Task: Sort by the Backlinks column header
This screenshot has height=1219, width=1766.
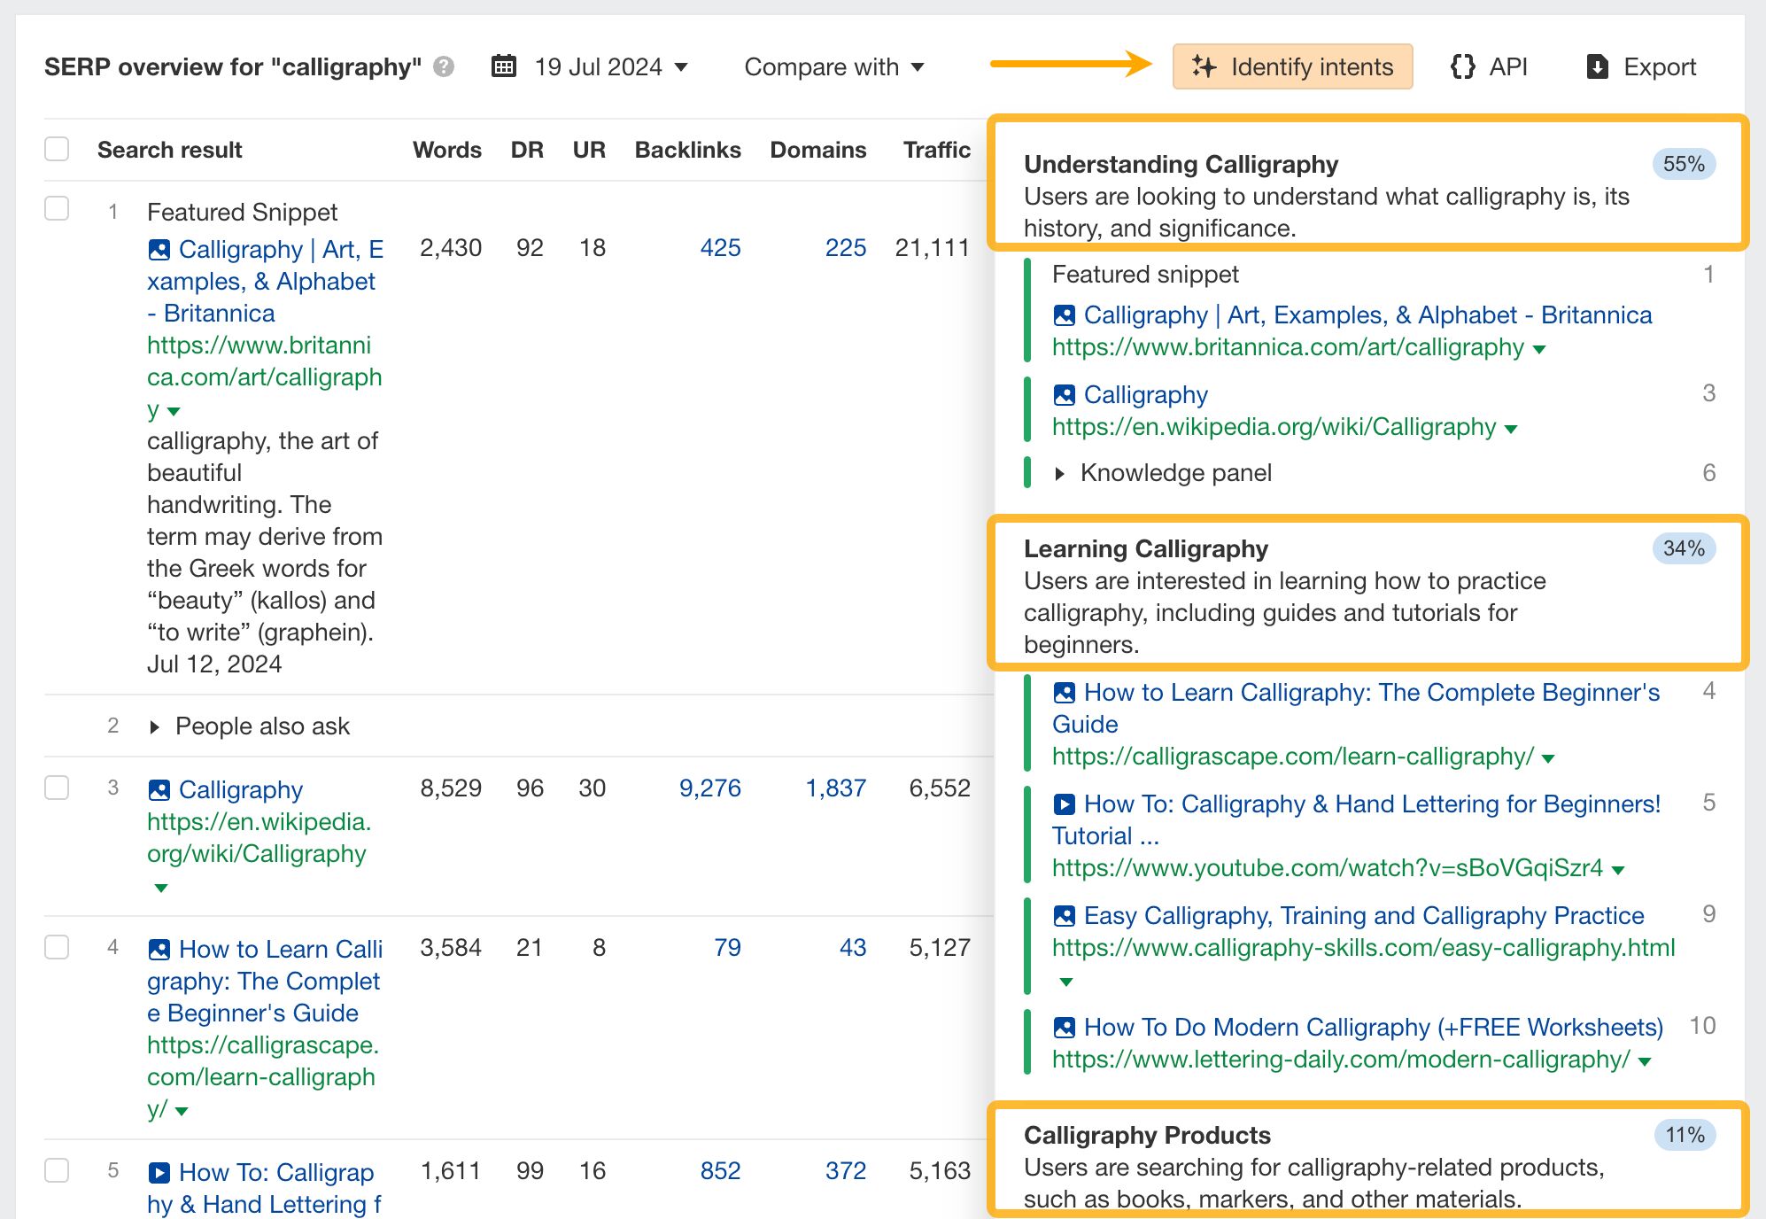Action: click(687, 150)
